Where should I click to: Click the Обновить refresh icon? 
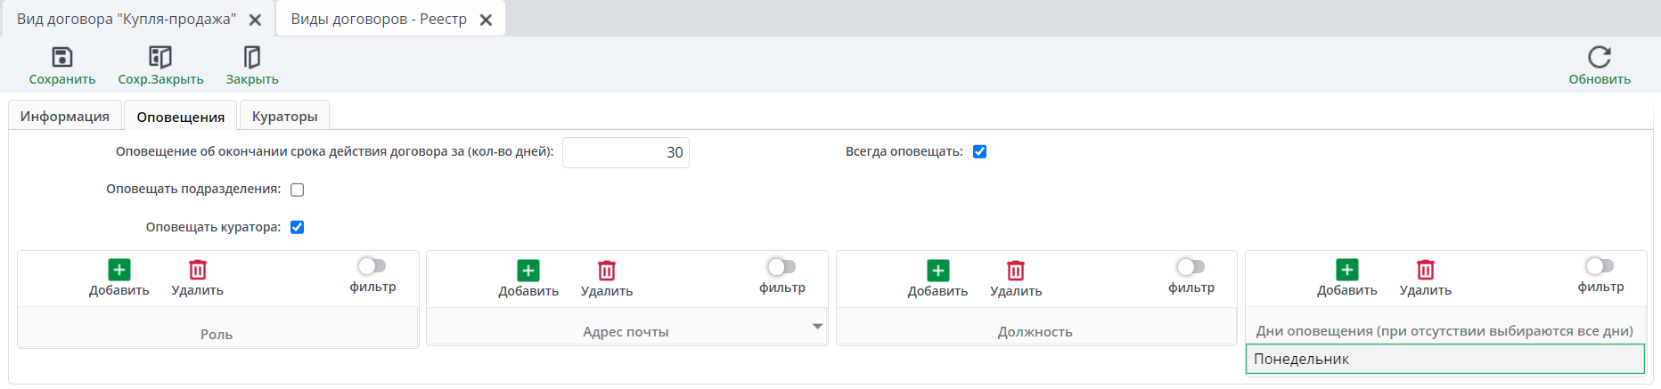coord(1600,57)
